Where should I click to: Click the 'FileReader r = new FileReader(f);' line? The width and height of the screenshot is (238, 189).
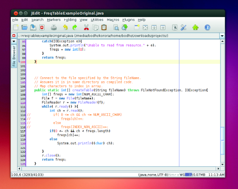coord(73,103)
